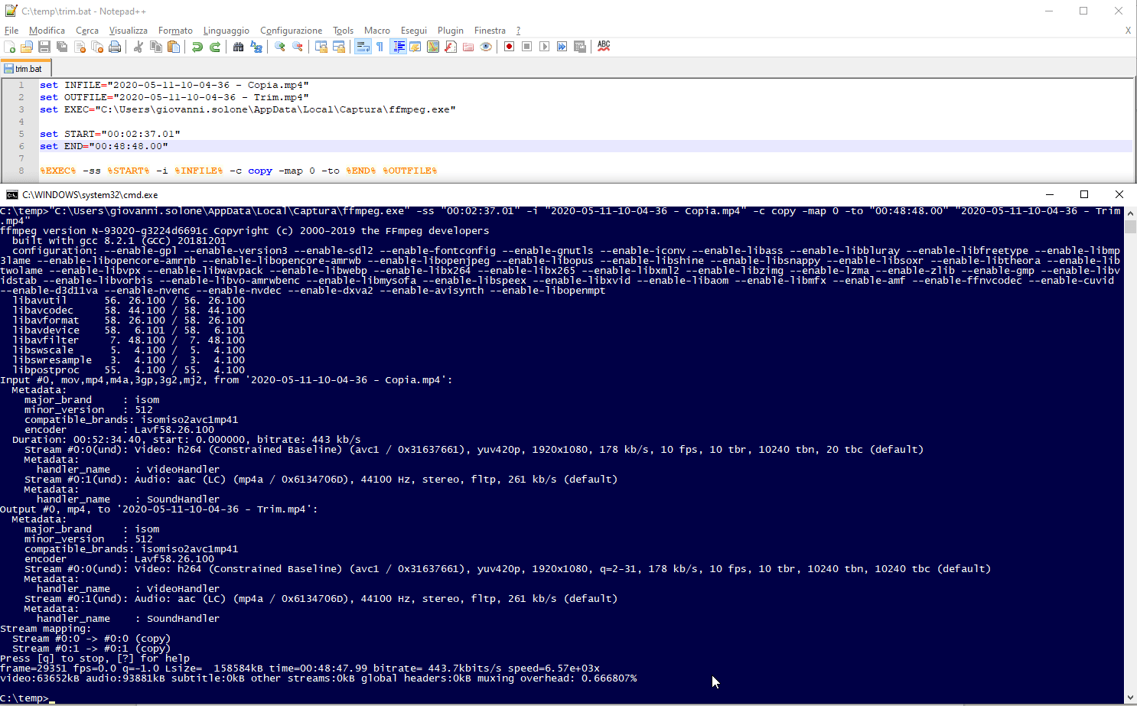Open the Linguaggio menu
The width and height of the screenshot is (1137, 706).
pos(226,31)
